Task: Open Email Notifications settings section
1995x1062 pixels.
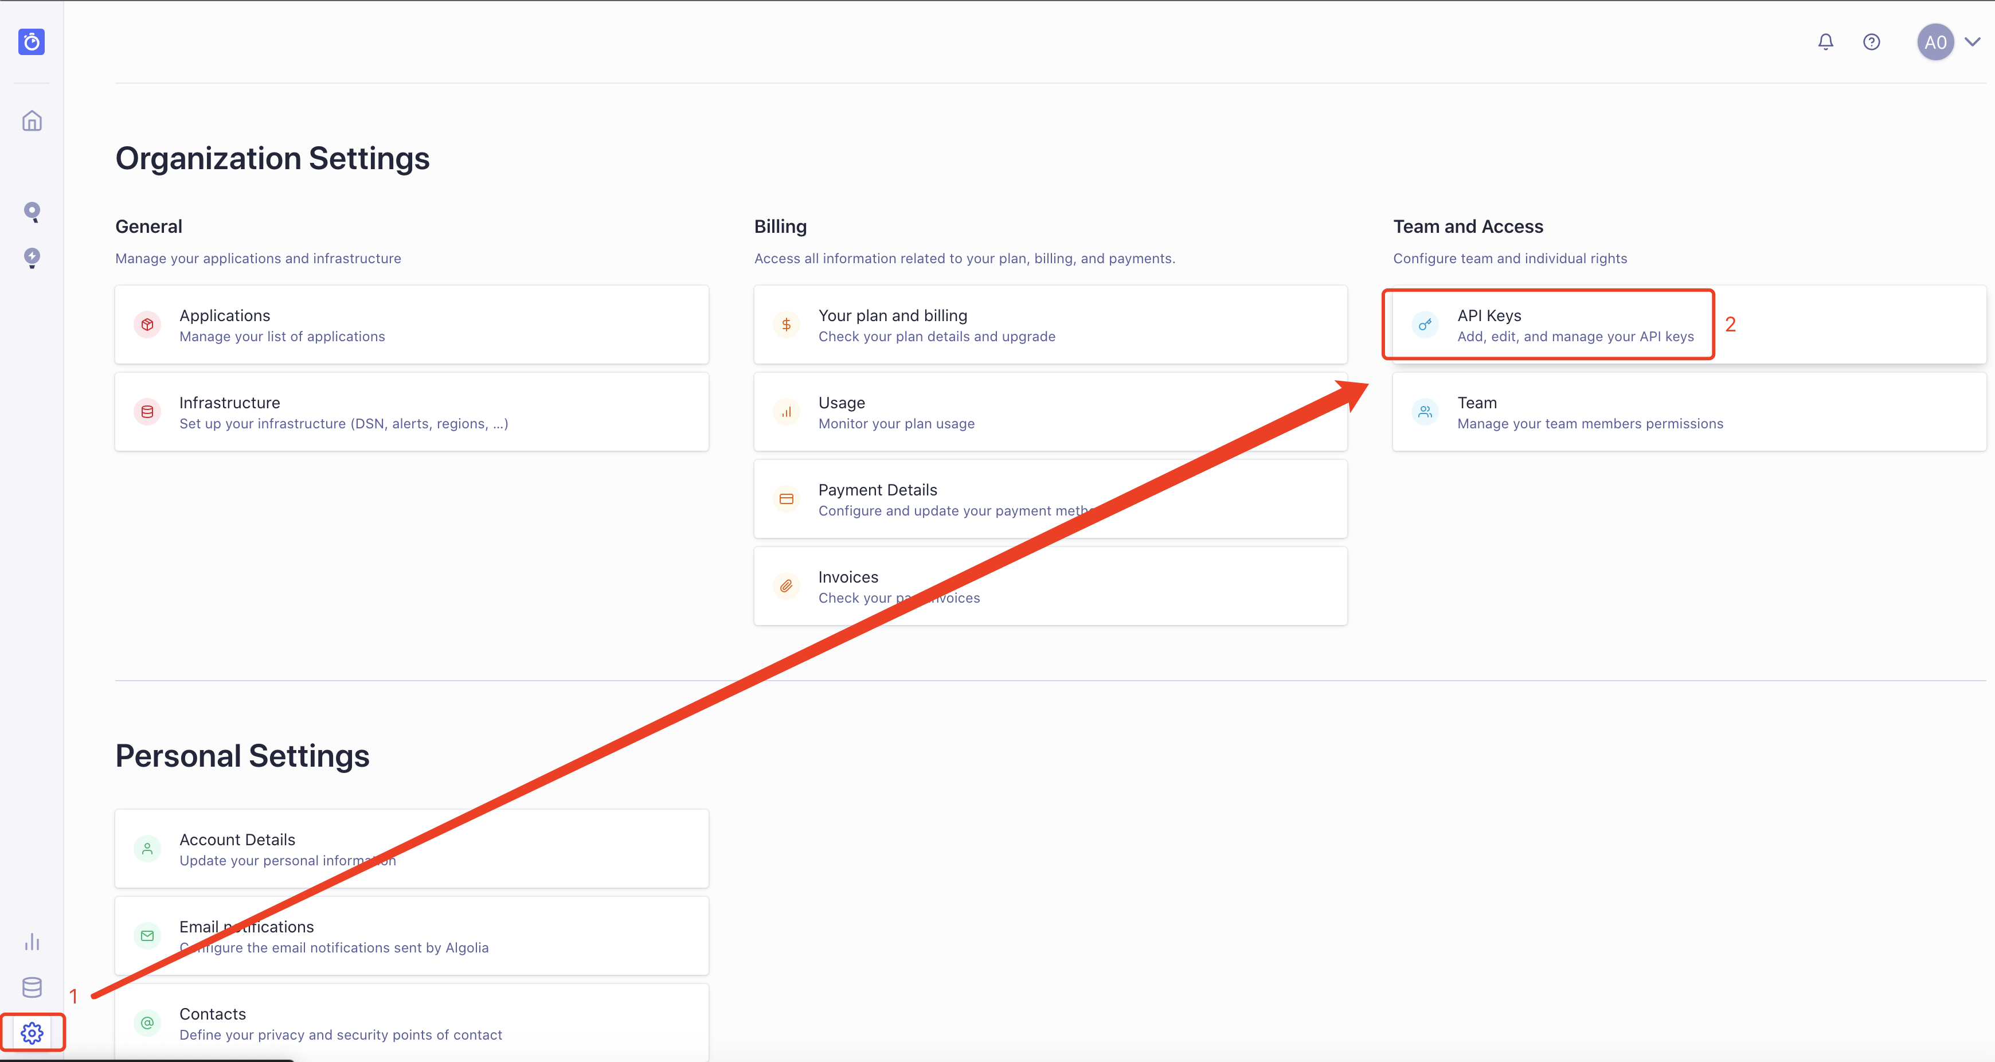Action: 410,935
